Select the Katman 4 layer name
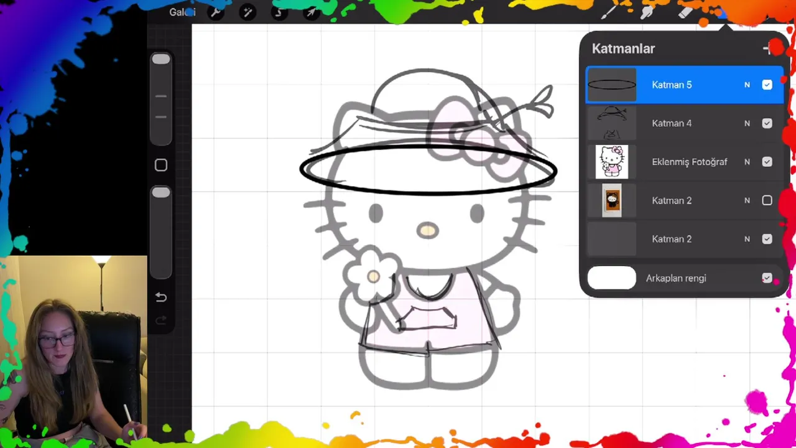Viewport: 796px width, 448px height. (672, 123)
